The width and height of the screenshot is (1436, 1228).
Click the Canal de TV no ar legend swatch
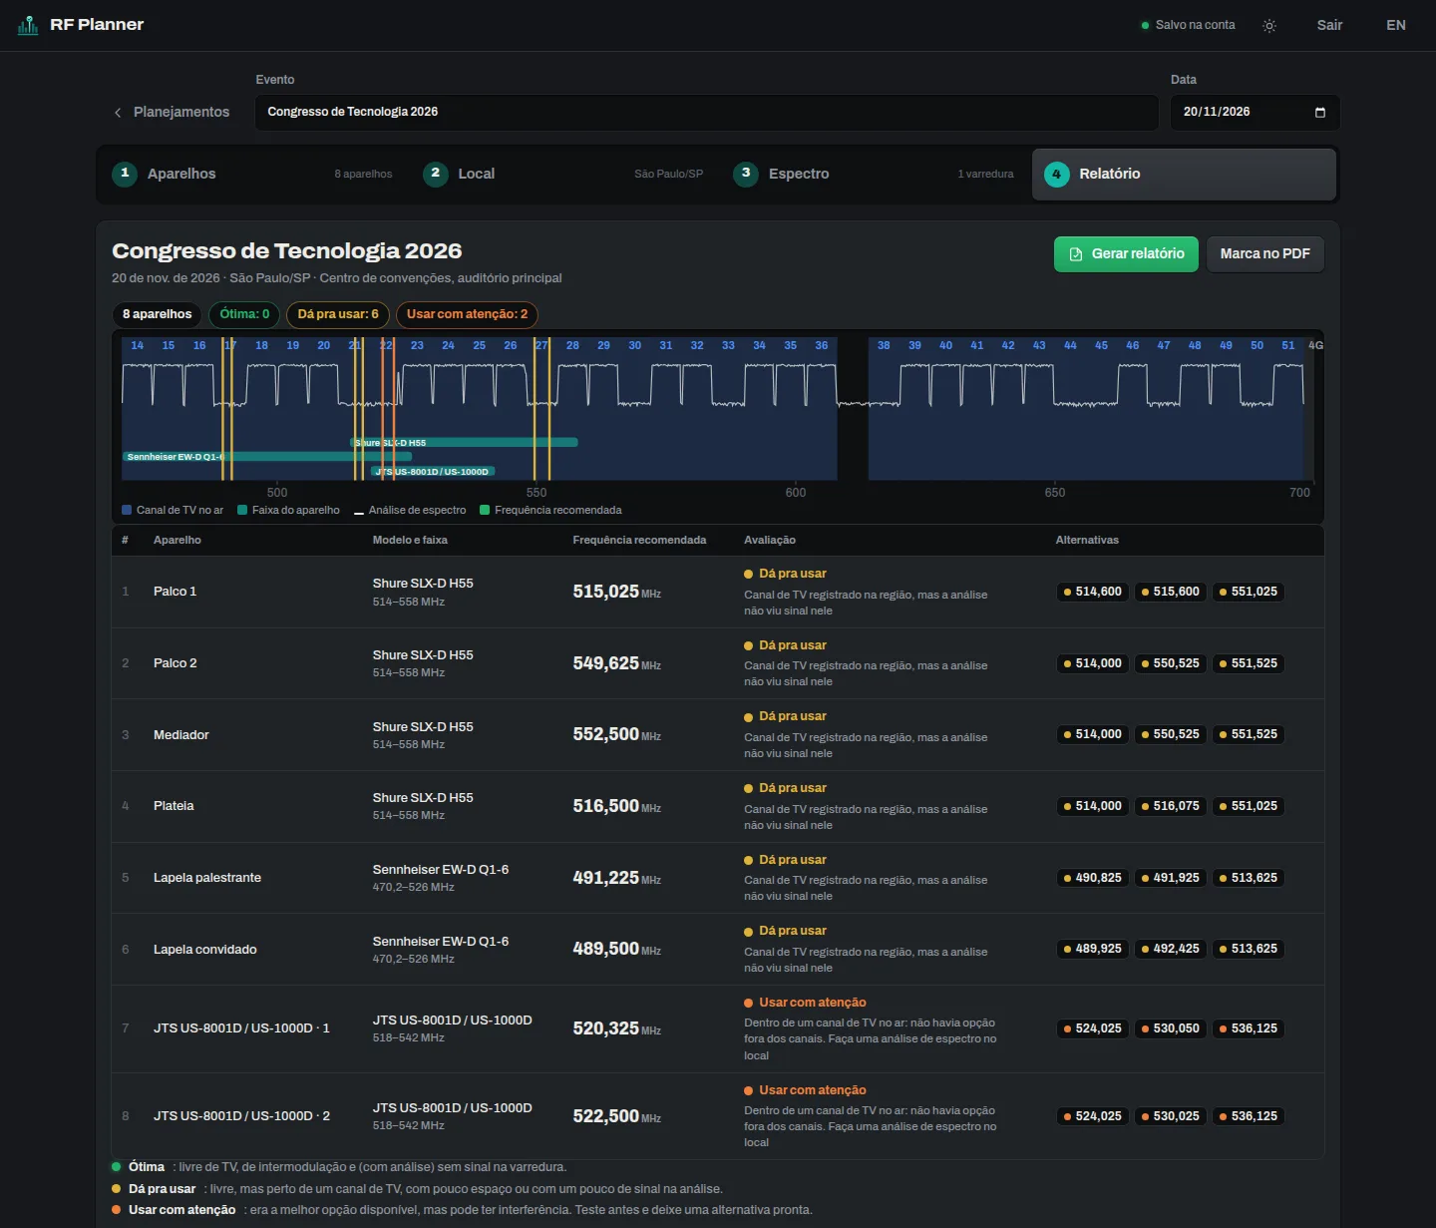(127, 511)
